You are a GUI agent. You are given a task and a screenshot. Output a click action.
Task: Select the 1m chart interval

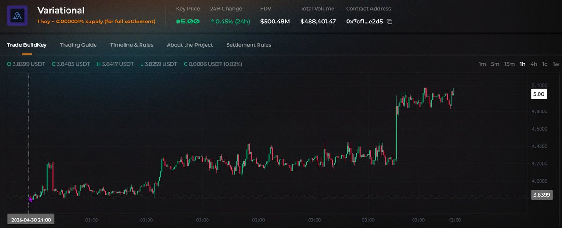click(x=482, y=64)
